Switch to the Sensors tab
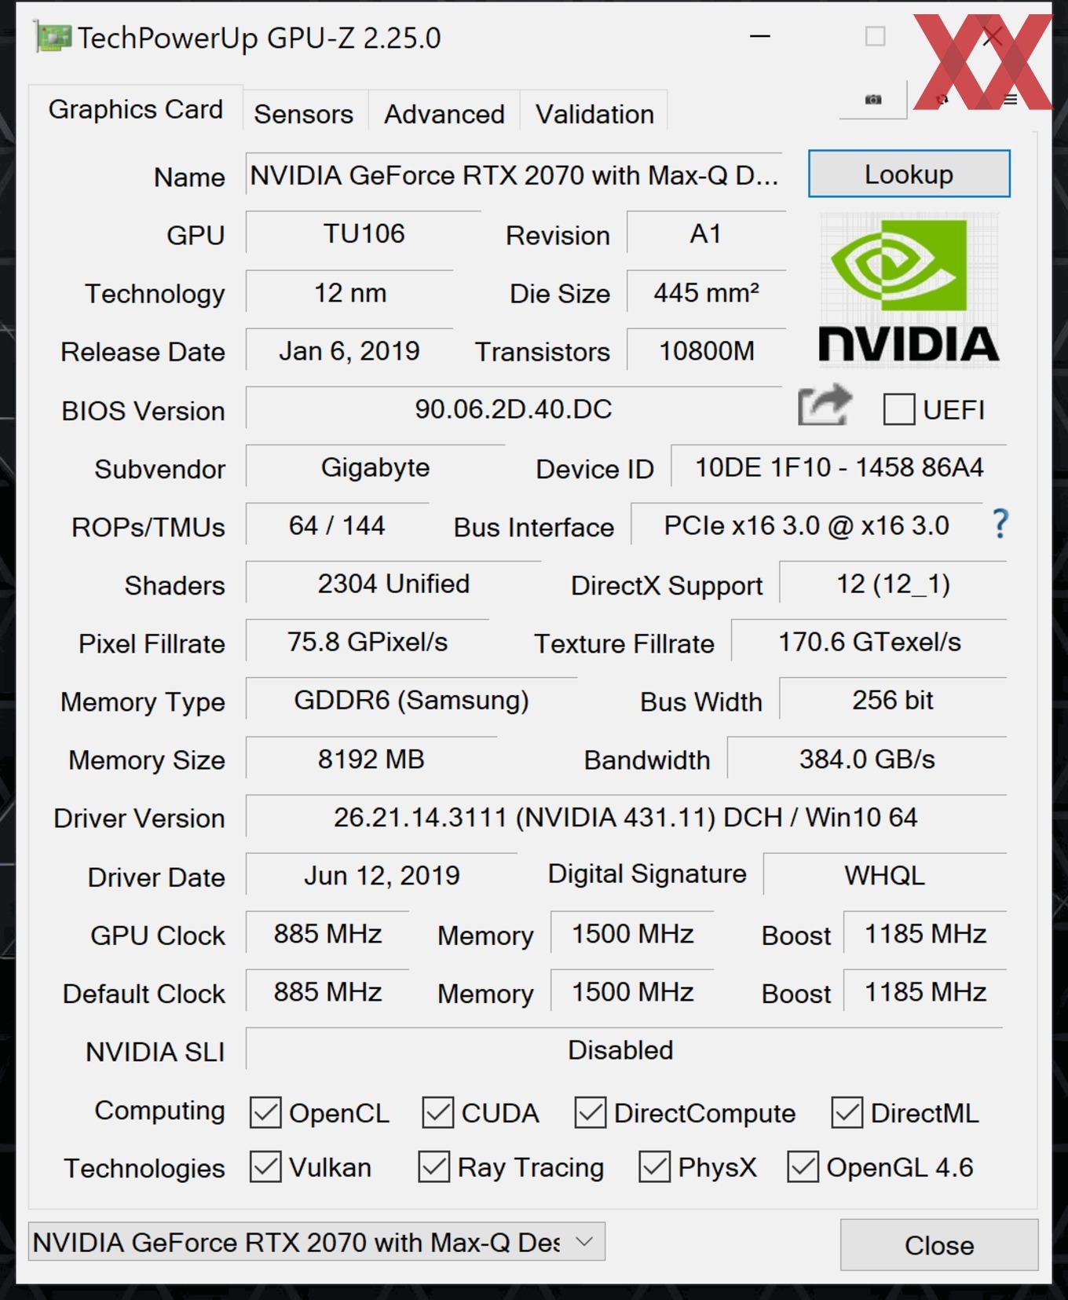This screenshot has height=1300, width=1068. click(x=303, y=114)
